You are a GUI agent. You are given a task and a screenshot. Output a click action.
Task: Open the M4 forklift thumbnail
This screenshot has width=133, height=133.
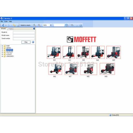98,52
